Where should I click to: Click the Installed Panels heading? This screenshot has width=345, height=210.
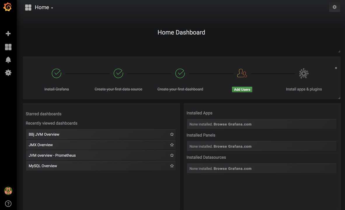coord(201,135)
